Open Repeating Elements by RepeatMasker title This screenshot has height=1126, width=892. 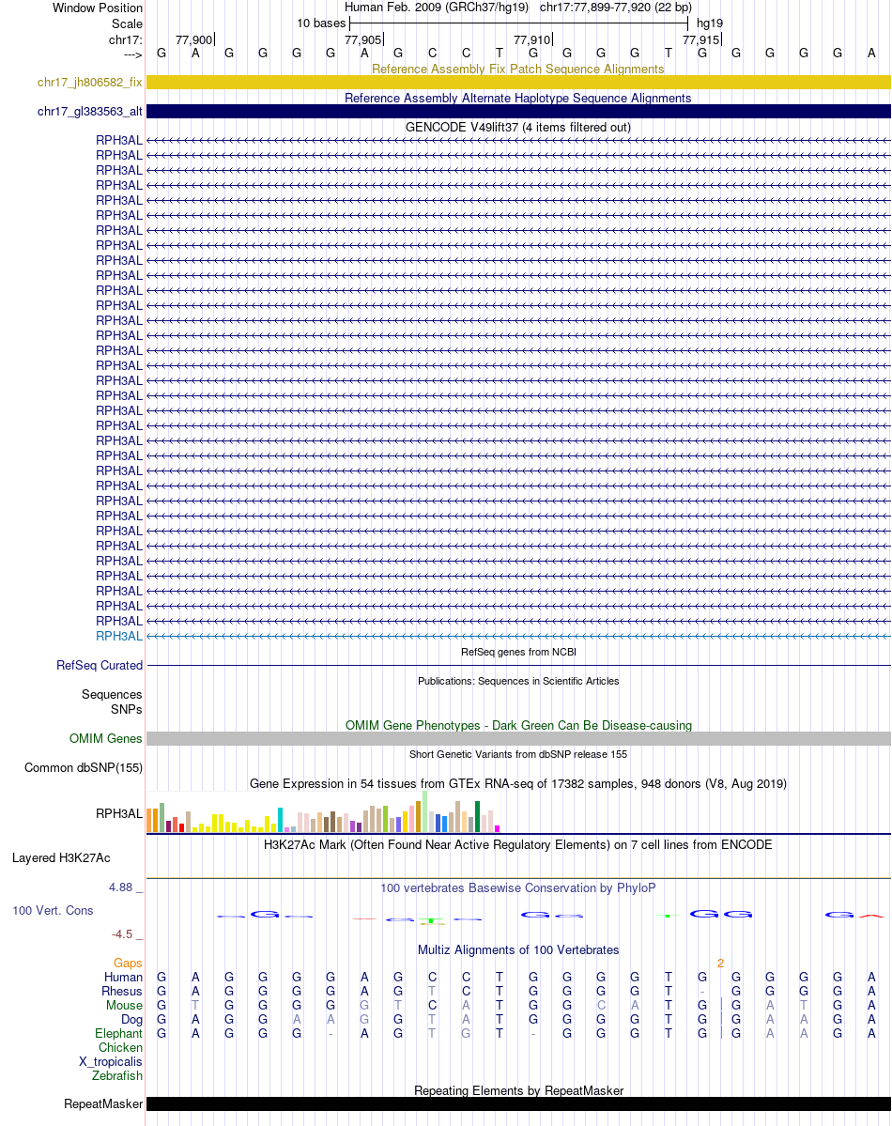518,1091
